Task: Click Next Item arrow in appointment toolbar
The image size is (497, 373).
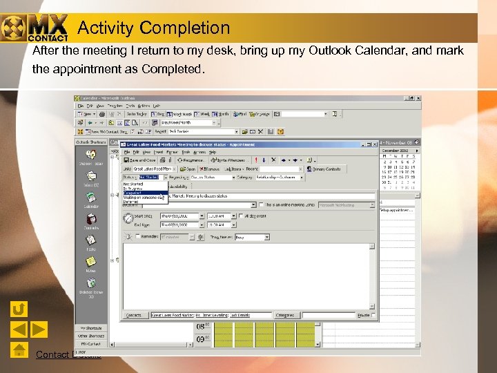Action: point(295,160)
